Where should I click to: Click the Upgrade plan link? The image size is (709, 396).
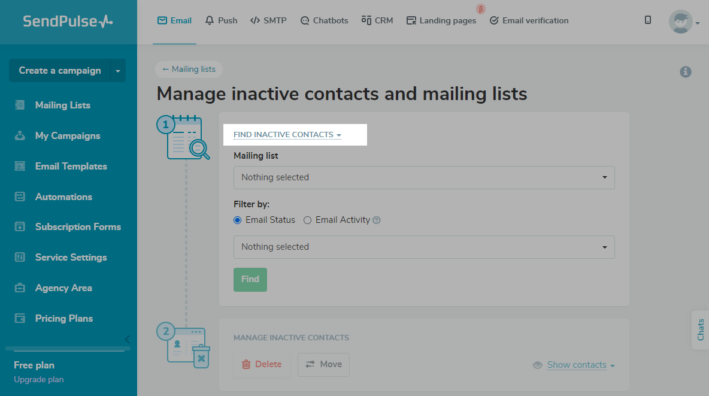38,379
